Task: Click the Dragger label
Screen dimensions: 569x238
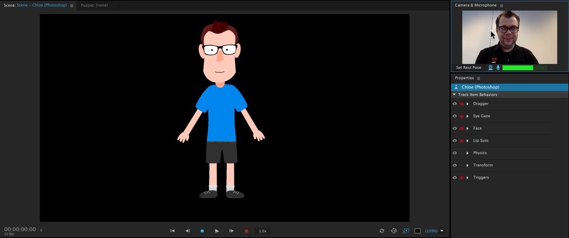Action: coord(481,104)
